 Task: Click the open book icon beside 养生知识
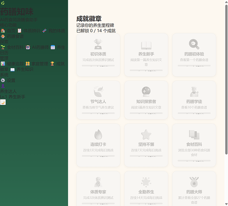tap(12, 69)
